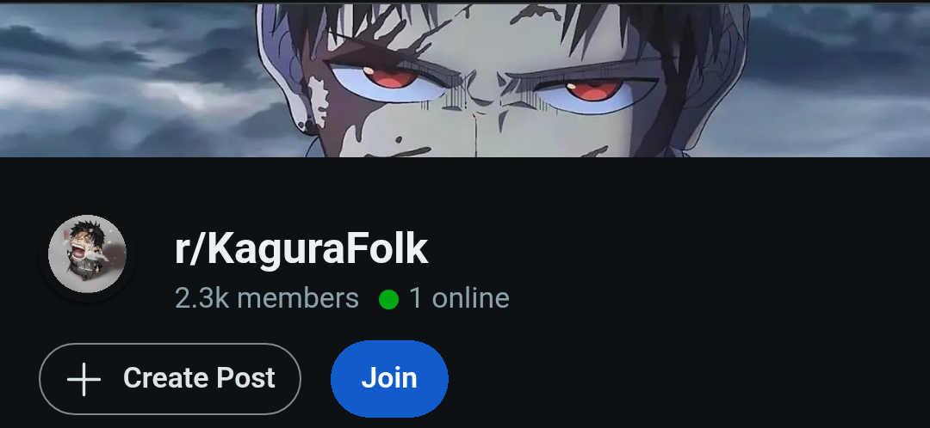The image size is (930, 428).
Task: Click the banner character's left red eye
Action: click(388, 79)
